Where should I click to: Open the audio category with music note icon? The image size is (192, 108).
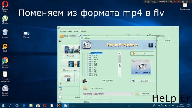tap(60, 84)
